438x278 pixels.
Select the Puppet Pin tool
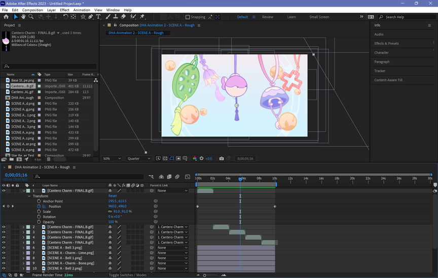click(142, 17)
